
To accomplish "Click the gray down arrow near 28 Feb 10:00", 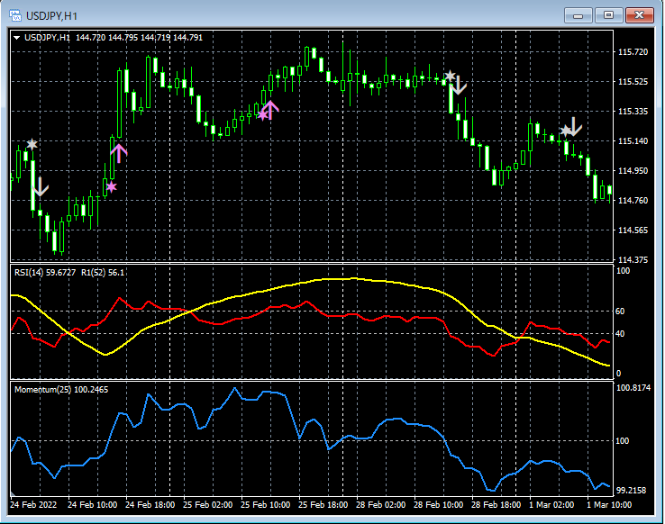I will tap(459, 86).
